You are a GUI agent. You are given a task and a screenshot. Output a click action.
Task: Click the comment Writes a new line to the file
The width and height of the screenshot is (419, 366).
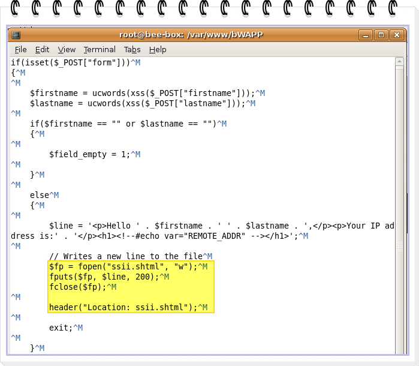click(x=131, y=256)
